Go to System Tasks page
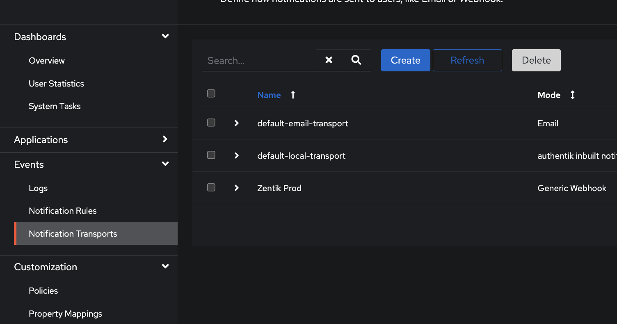The width and height of the screenshot is (617, 324). [x=55, y=106]
